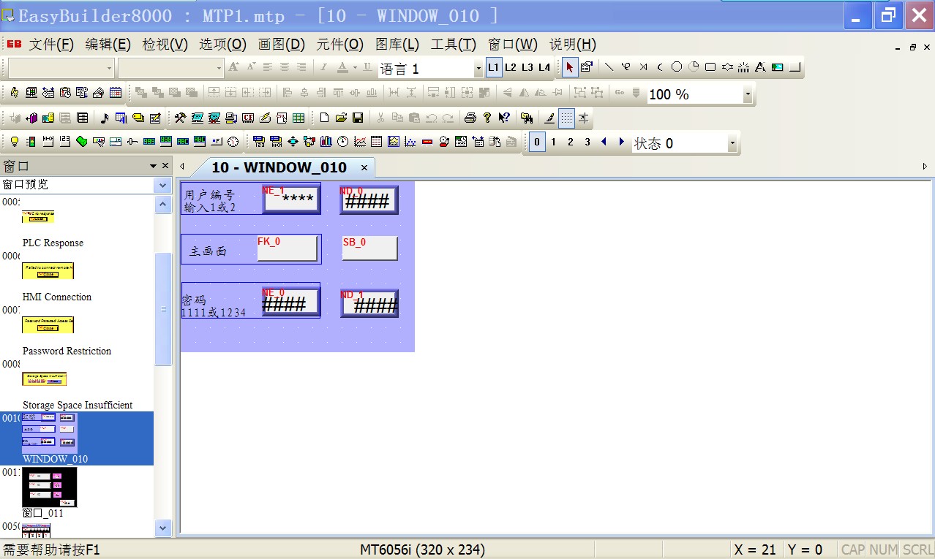
Task: Click the SB_0 set bit button
Action: (x=369, y=248)
